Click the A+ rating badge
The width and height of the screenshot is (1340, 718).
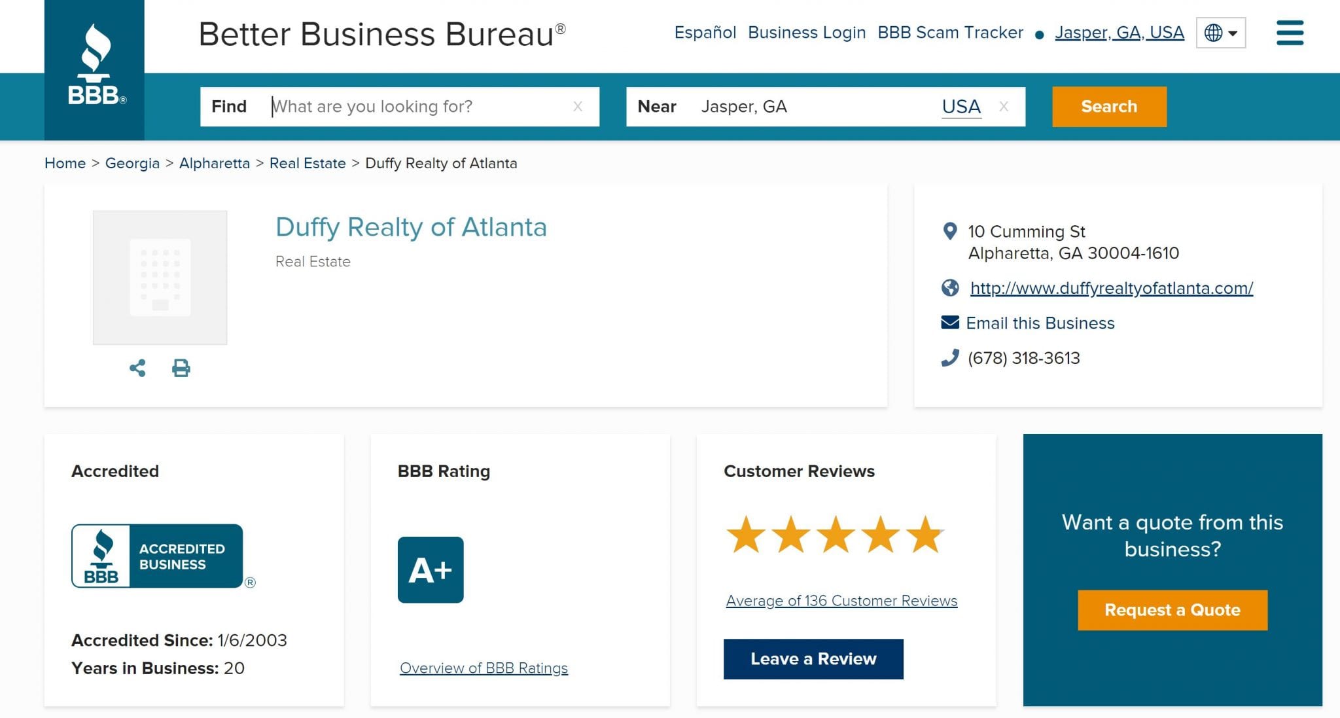coord(430,569)
